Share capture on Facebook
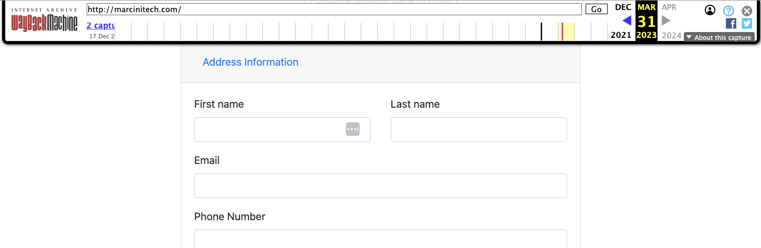 pos(731,23)
